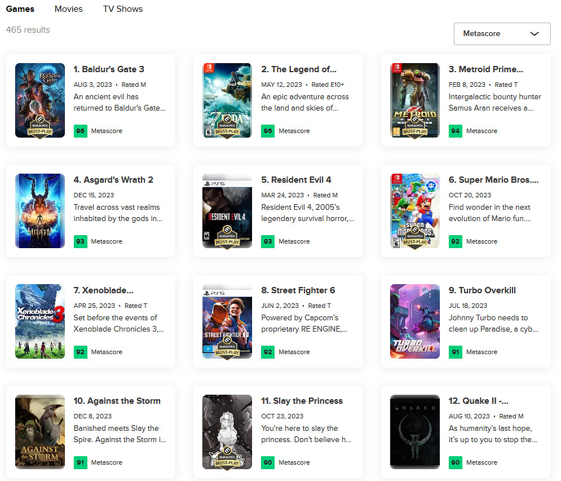Click Baldur's Gate 3's 96 Metascore badge
The height and width of the screenshot is (481, 561).
click(81, 131)
